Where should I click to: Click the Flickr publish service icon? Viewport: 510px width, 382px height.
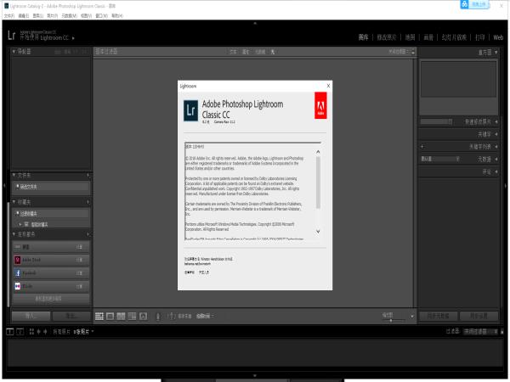click(18, 286)
